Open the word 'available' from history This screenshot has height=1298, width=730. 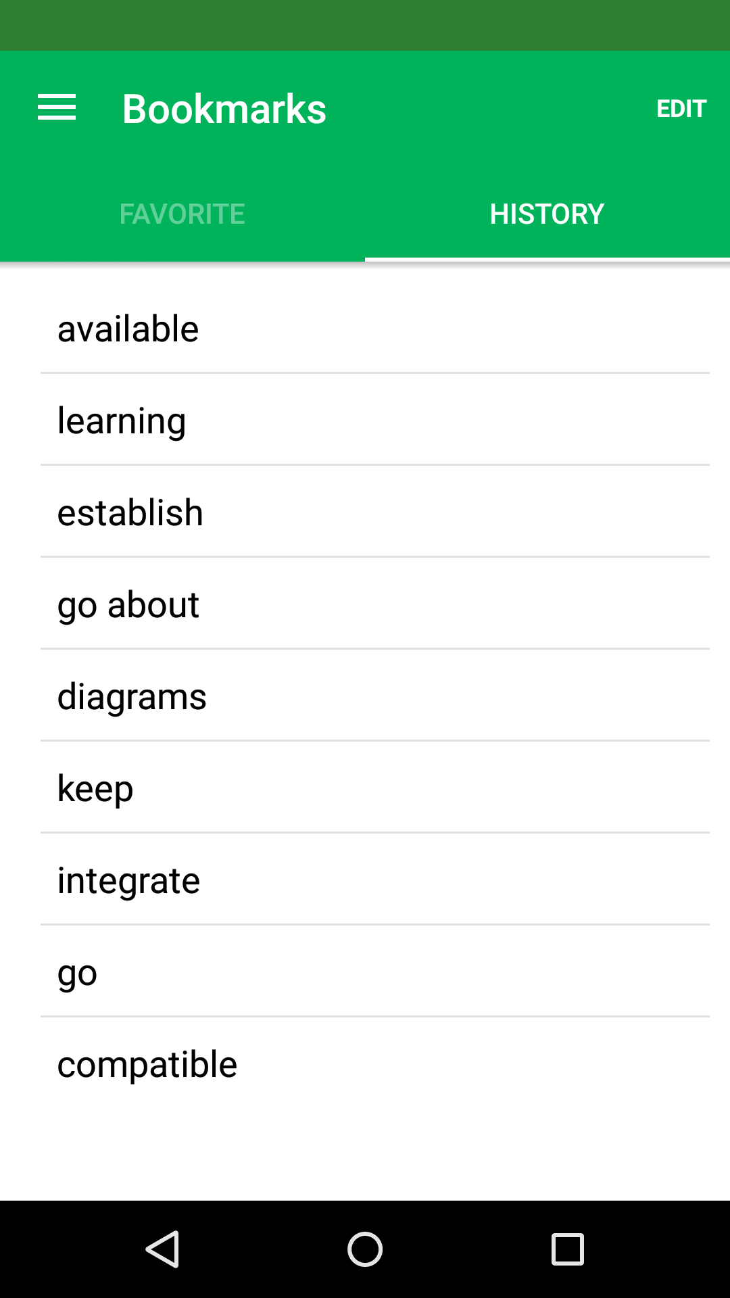pos(128,327)
